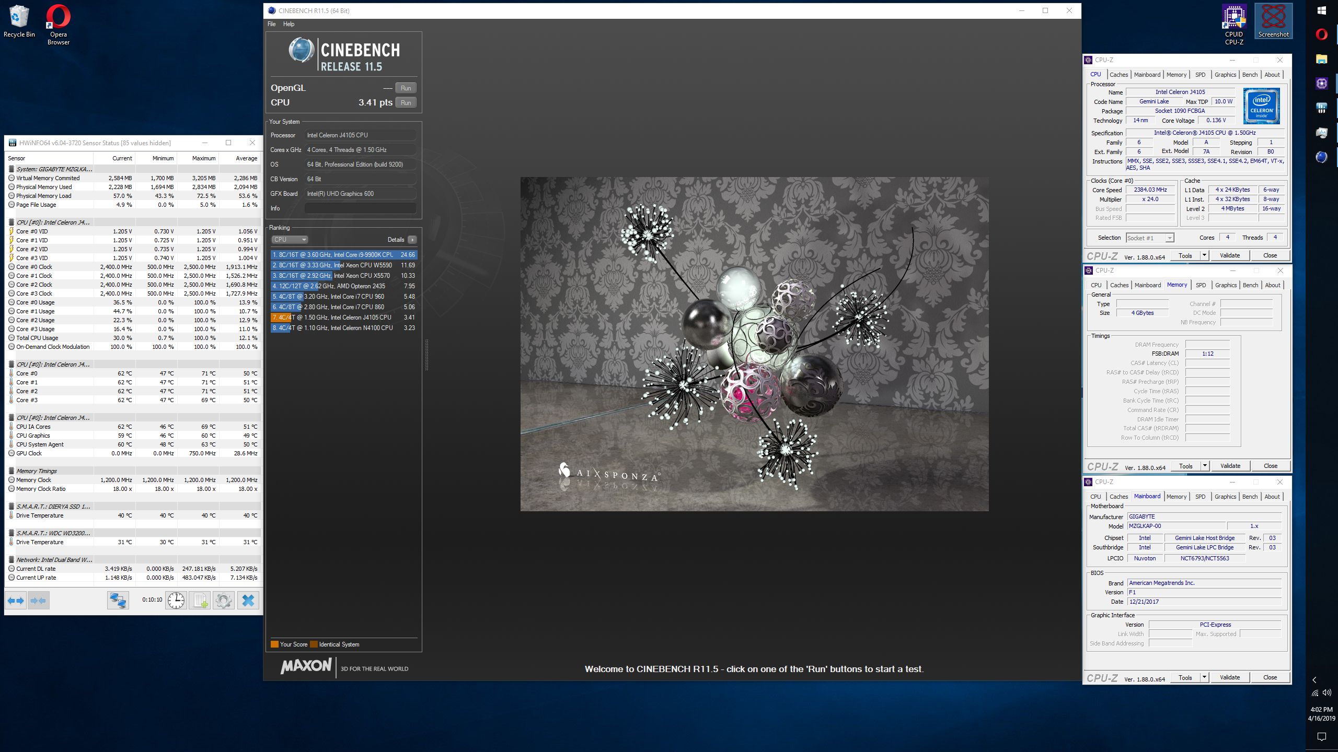The image size is (1338, 752).
Task: Select ranking entry Intel Core i9-9900K
Action: point(344,255)
